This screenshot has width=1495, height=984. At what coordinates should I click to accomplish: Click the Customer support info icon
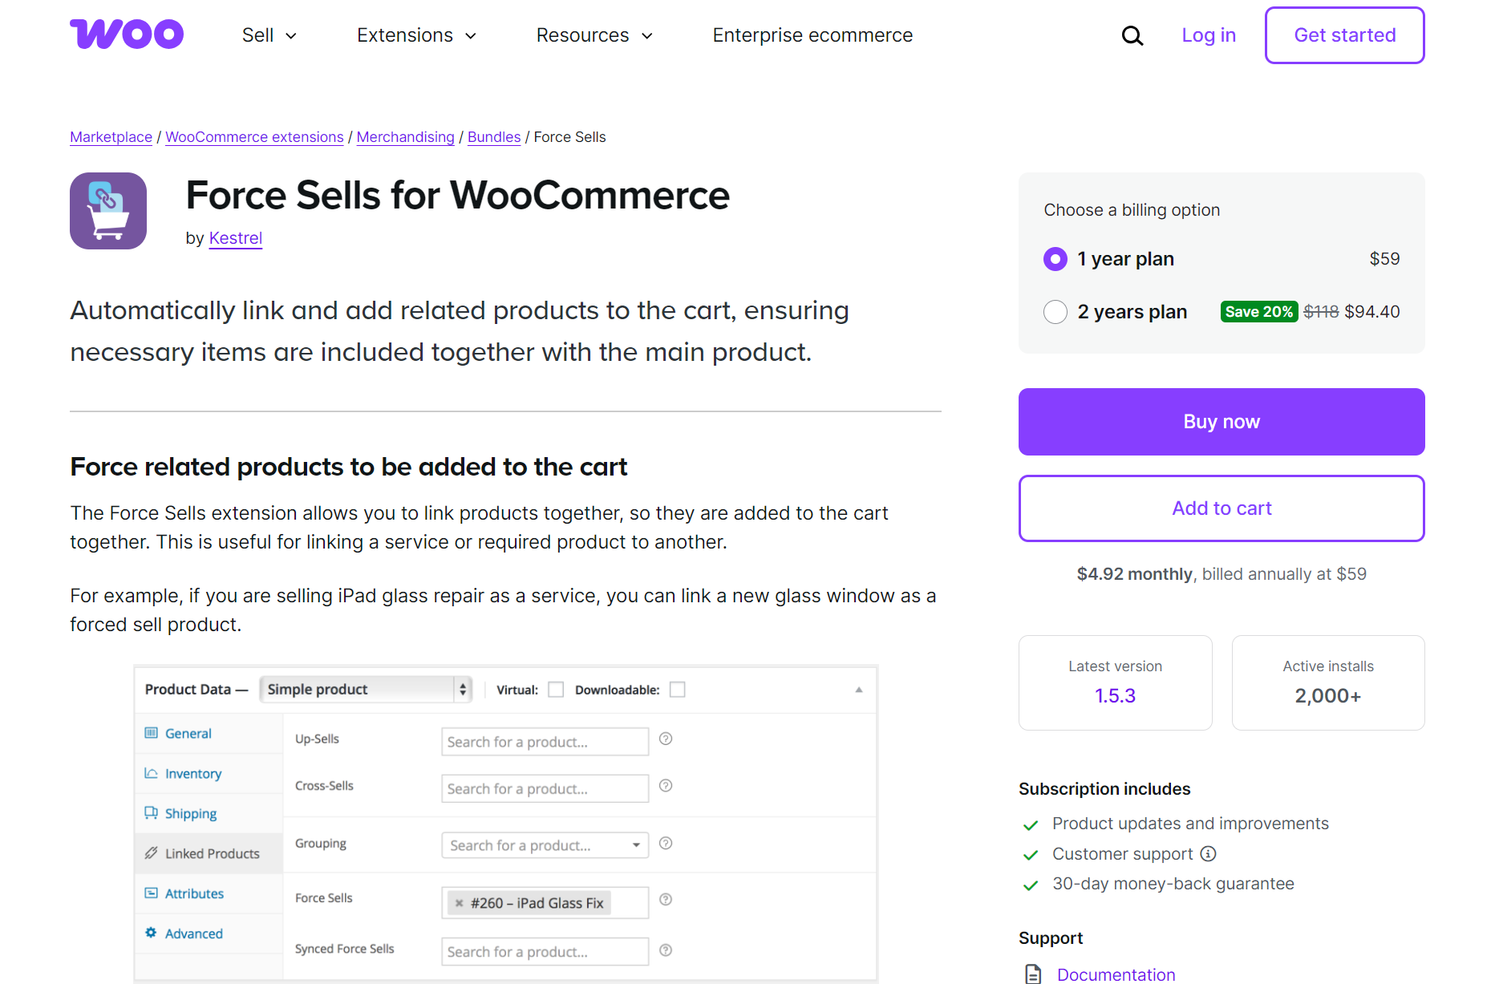[1209, 854]
